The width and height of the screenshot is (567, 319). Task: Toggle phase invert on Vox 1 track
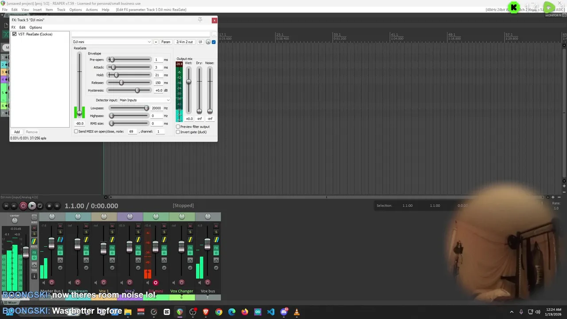tap(112, 268)
